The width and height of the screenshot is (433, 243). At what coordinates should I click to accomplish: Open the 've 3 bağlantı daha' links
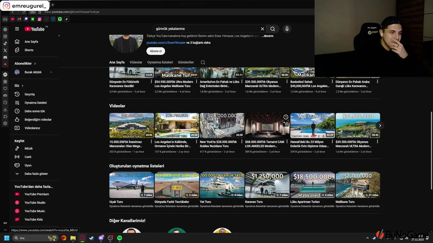coord(198,43)
